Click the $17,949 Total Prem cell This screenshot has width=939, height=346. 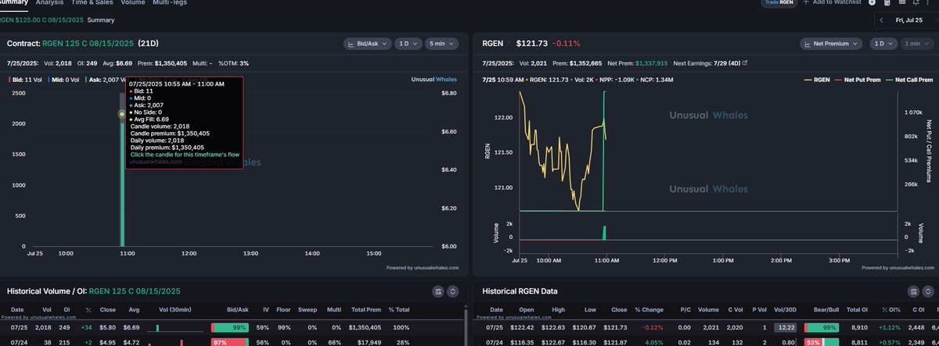coord(368,341)
